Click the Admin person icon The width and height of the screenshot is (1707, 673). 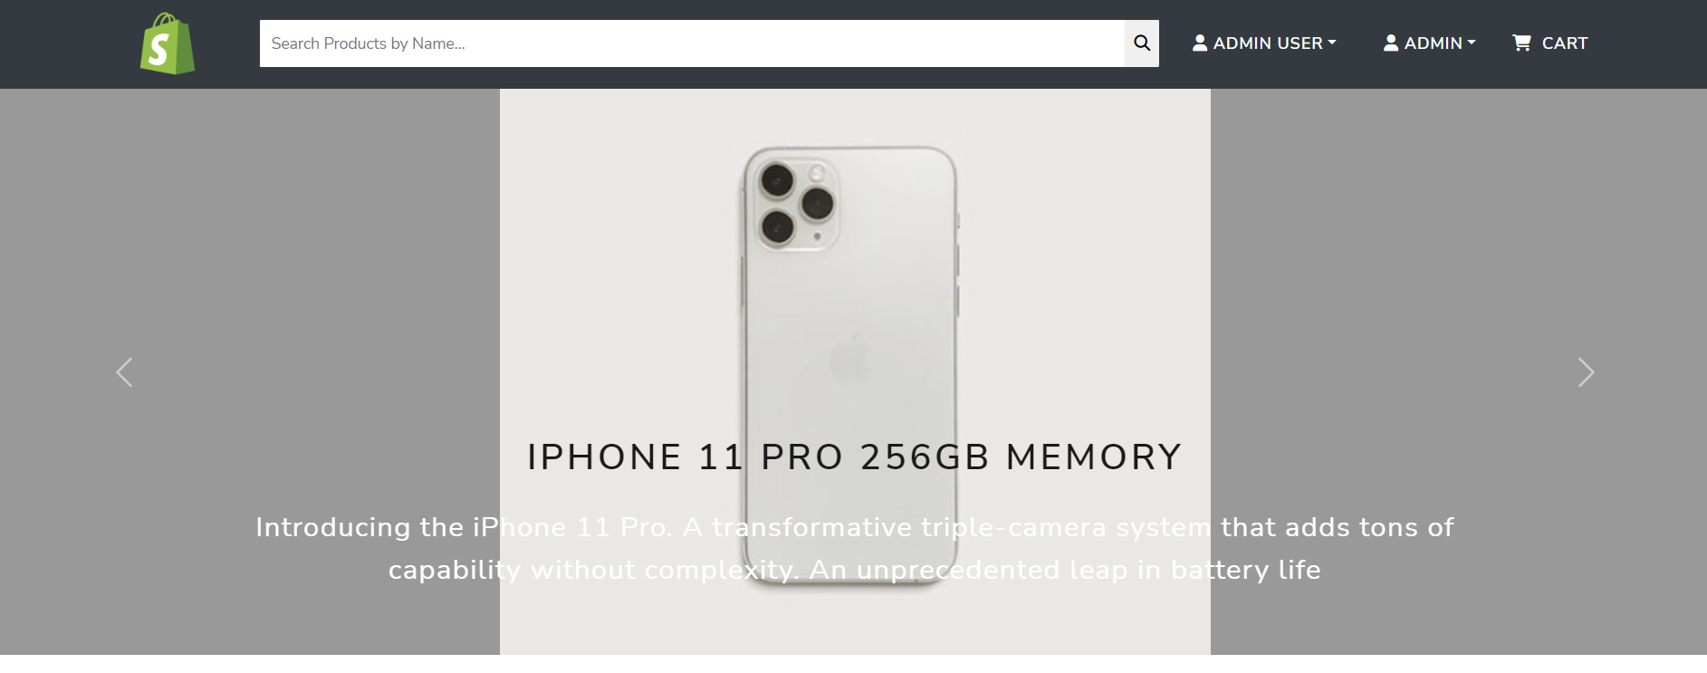point(1391,43)
